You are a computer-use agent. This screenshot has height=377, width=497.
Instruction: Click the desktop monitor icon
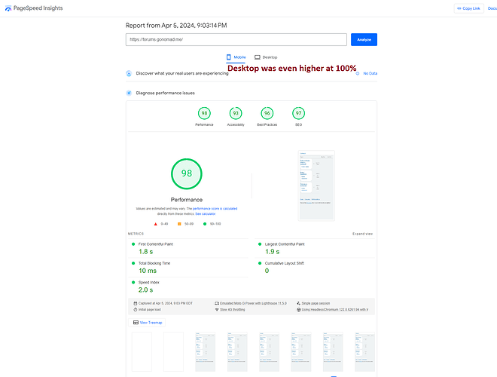tap(258, 57)
